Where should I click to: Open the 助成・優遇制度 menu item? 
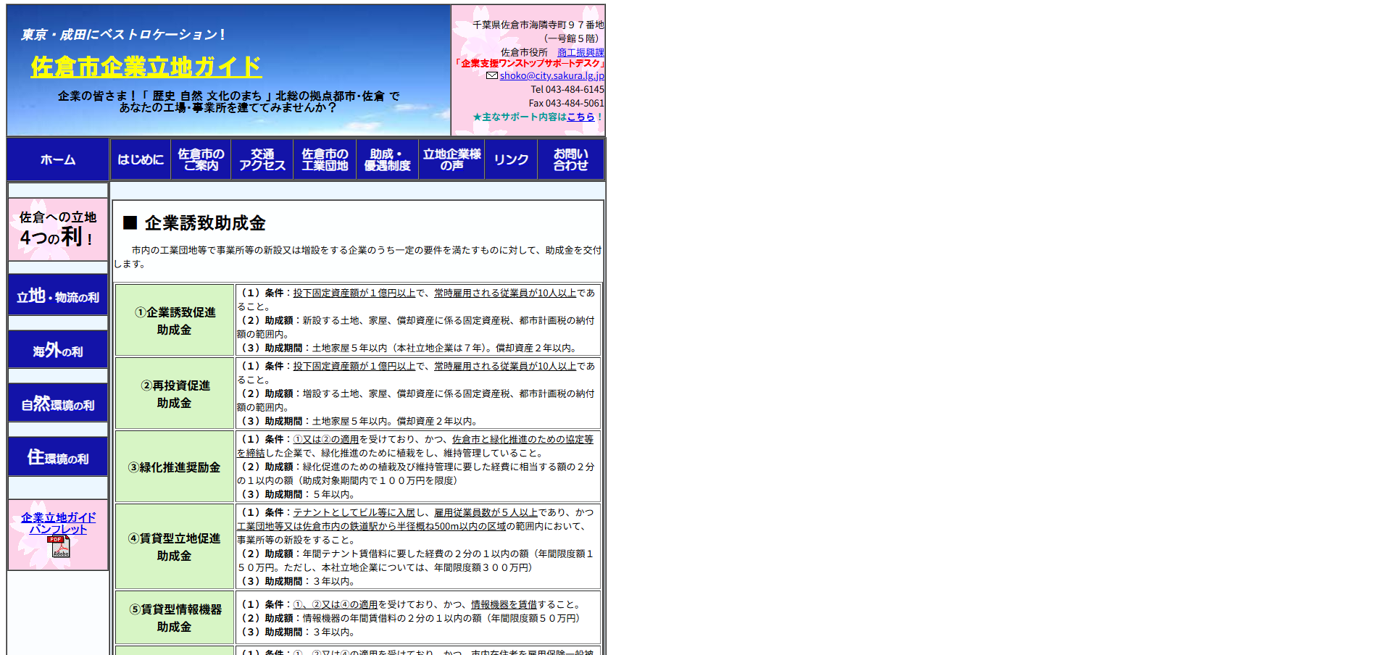coord(387,159)
